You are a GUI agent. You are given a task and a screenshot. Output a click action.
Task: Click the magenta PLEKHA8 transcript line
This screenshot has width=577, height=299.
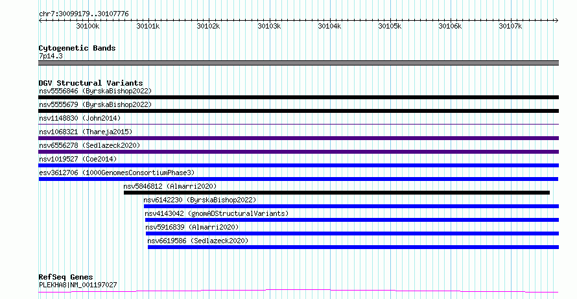tap(298, 291)
